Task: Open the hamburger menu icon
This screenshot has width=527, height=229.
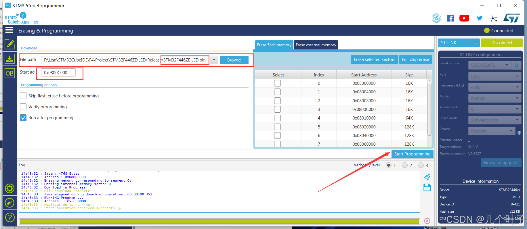Action: coord(9,30)
